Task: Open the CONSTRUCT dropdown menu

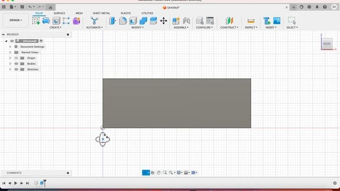Action: [229, 28]
